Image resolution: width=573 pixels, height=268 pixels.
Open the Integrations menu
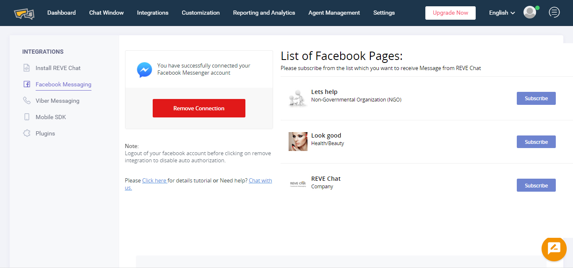click(153, 13)
